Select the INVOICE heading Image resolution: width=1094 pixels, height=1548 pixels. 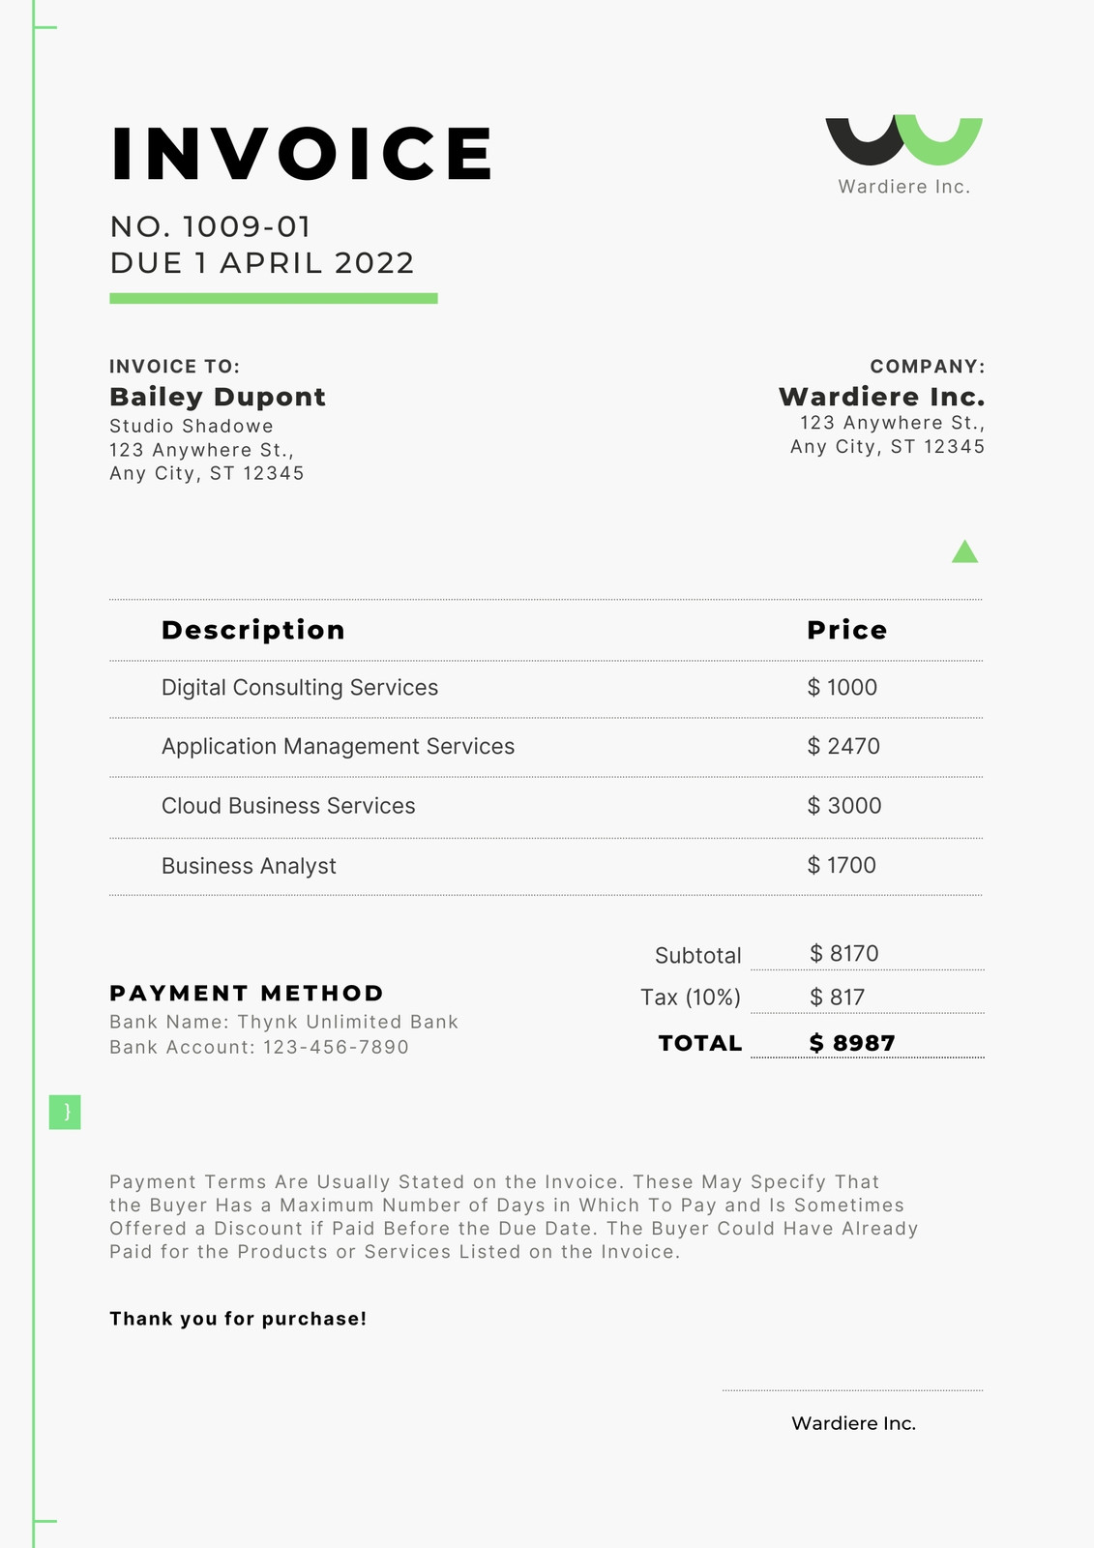click(302, 153)
